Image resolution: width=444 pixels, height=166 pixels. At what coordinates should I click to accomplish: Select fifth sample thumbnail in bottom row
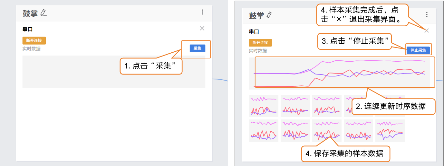point(390,131)
